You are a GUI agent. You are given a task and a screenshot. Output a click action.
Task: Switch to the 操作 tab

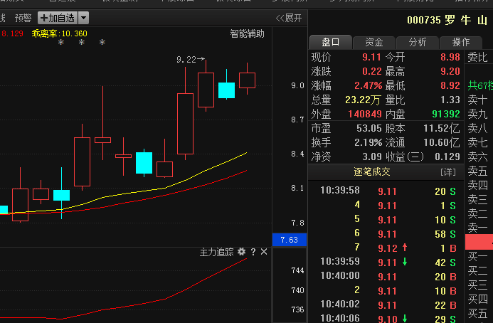(460, 42)
